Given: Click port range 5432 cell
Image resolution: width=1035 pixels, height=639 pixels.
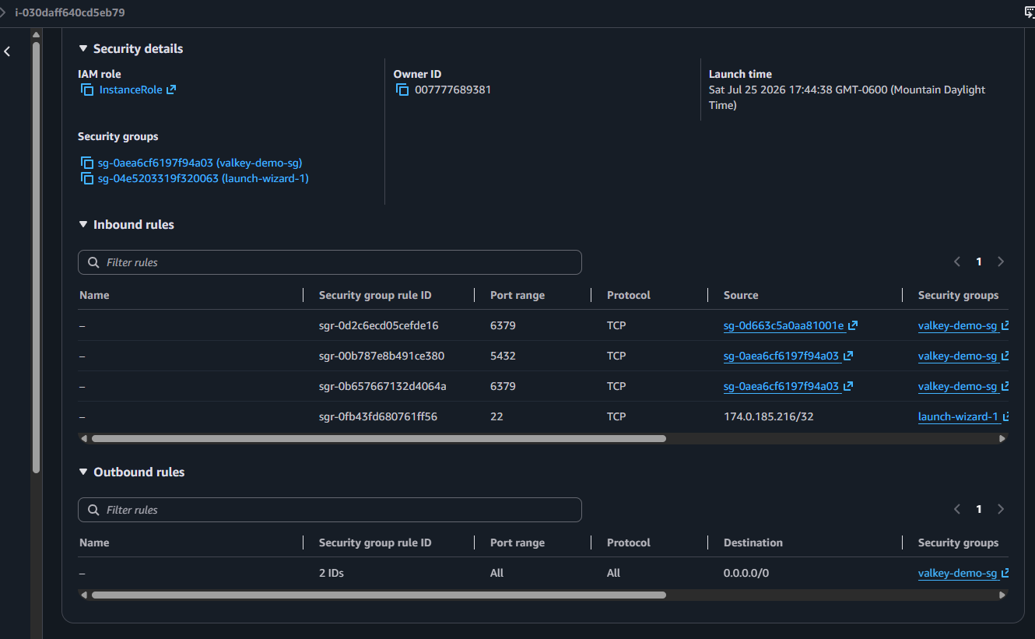Looking at the screenshot, I should click(x=503, y=356).
